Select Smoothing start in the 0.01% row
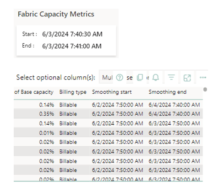This screenshot has width=212, height=186. tap(117, 133)
